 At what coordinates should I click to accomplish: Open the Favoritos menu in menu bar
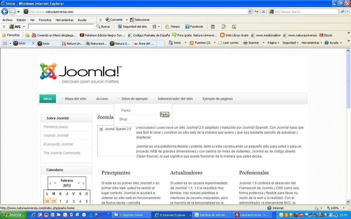click(45, 20)
